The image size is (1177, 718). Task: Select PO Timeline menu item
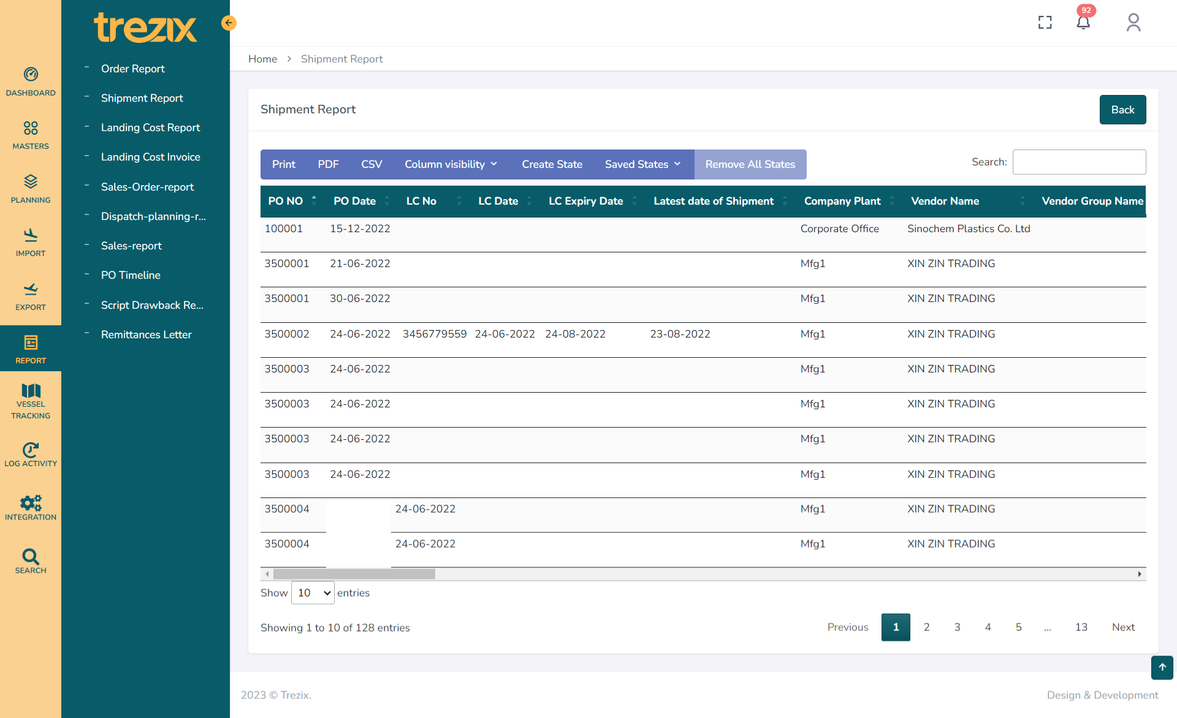point(131,275)
